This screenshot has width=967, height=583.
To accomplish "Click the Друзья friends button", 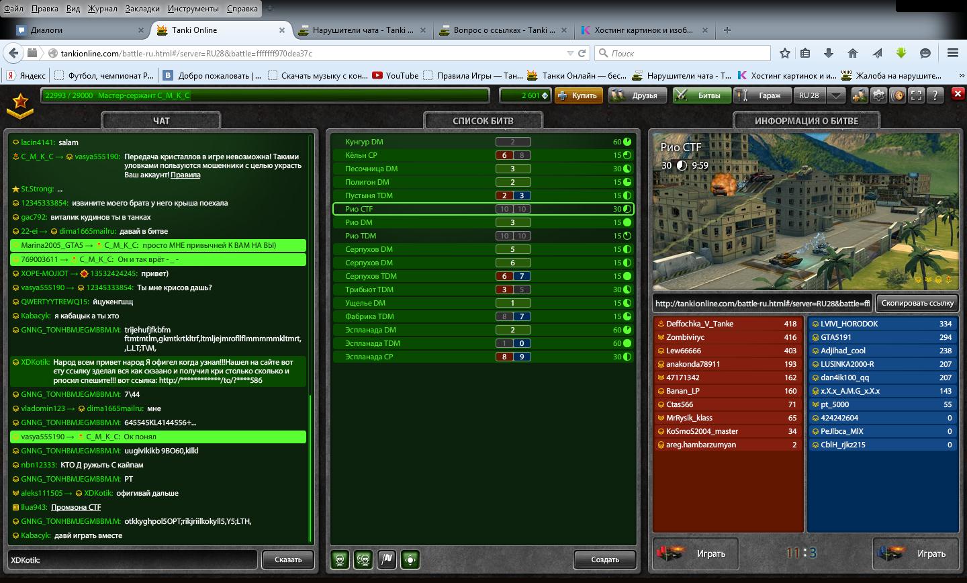I will click(637, 95).
